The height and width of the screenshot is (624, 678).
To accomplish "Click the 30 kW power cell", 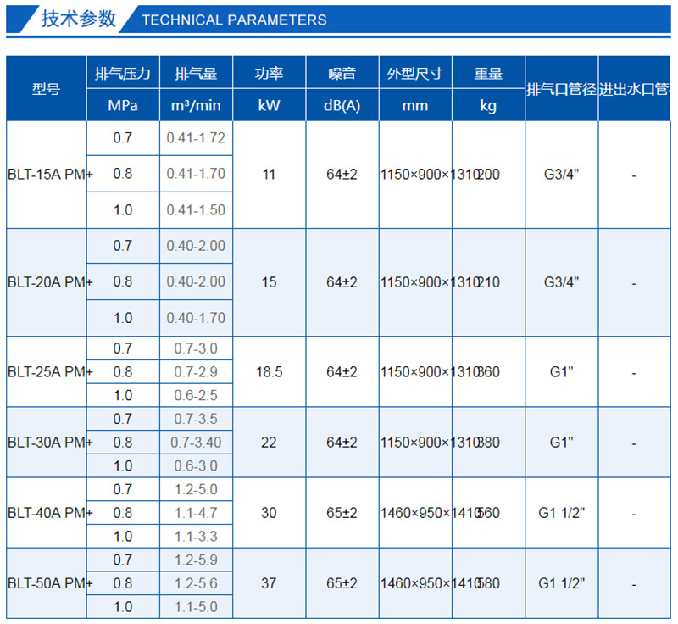I will (269, 512).
